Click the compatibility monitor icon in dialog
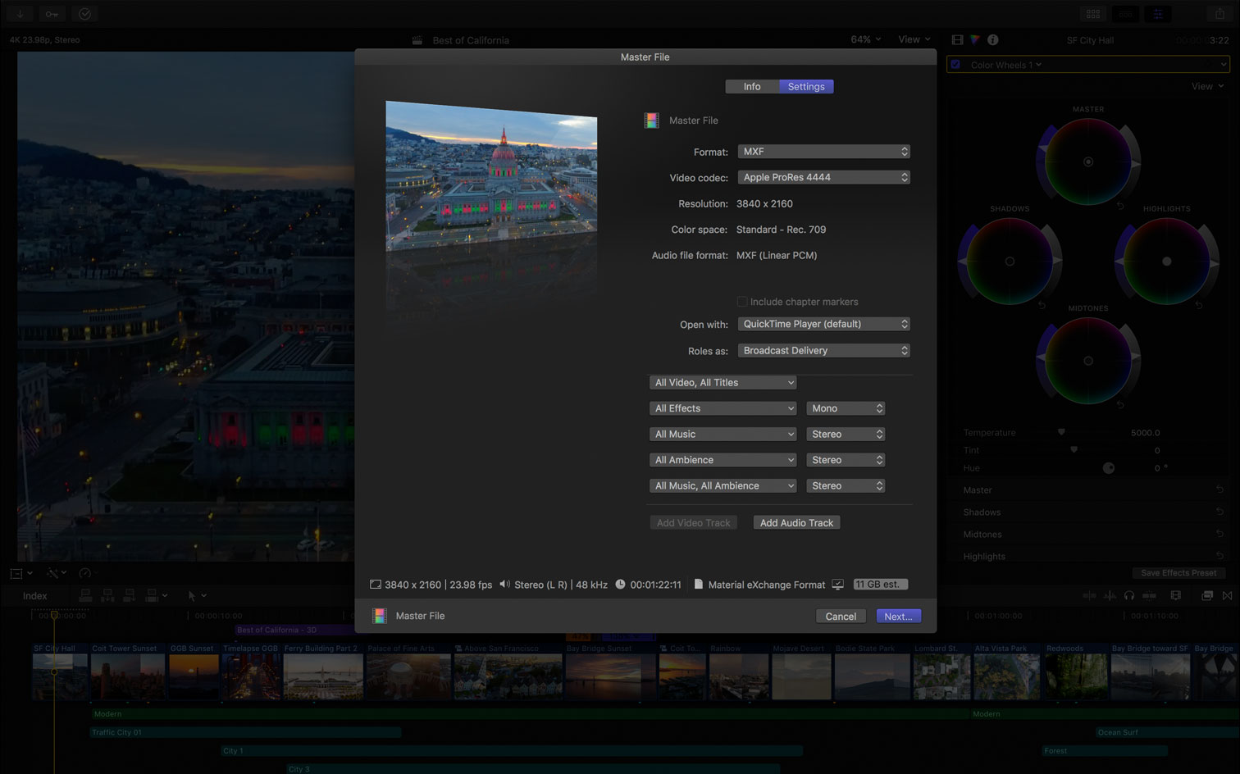 [x=837, y=585]
